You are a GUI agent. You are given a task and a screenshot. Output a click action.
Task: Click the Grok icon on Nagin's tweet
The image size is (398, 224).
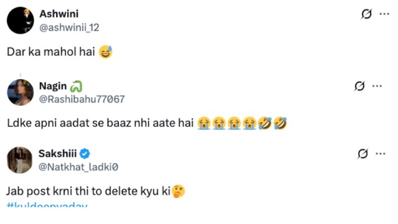359,86
